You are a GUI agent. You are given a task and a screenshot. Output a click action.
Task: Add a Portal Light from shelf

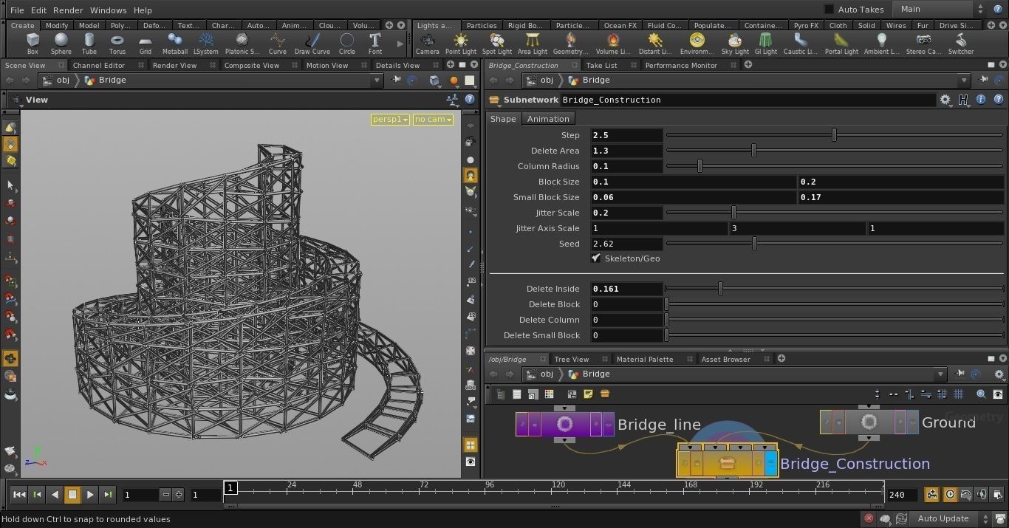coord(841,44)
